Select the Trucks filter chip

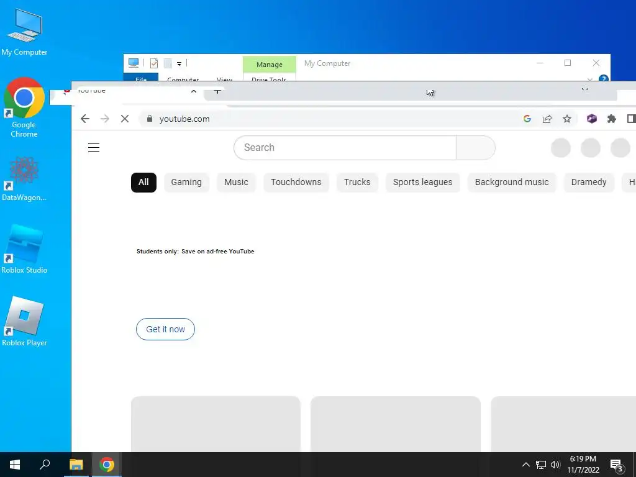tap(357, 182)
